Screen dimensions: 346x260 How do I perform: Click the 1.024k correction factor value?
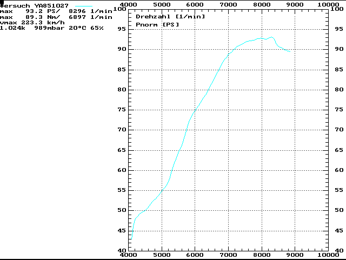coord(14,28)
